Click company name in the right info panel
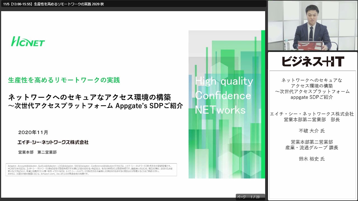 click(312, 114)
